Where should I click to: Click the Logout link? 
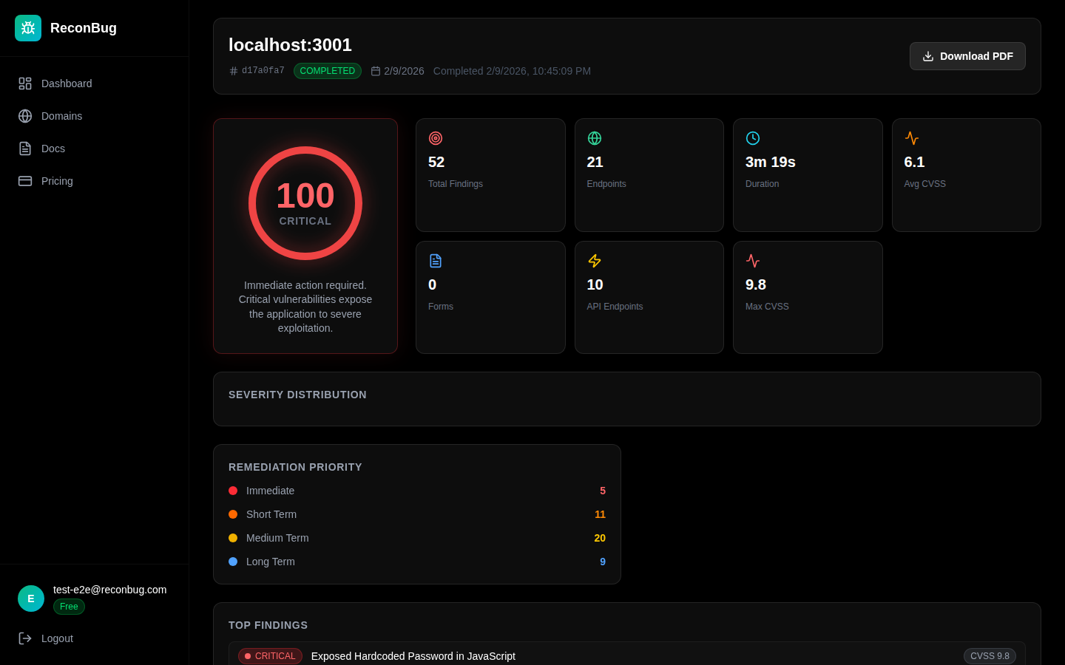[57, 638]
